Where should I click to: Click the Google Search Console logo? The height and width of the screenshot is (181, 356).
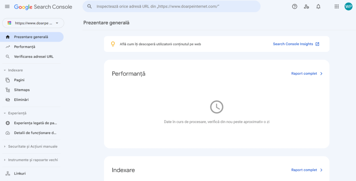[x=43, y=7]
